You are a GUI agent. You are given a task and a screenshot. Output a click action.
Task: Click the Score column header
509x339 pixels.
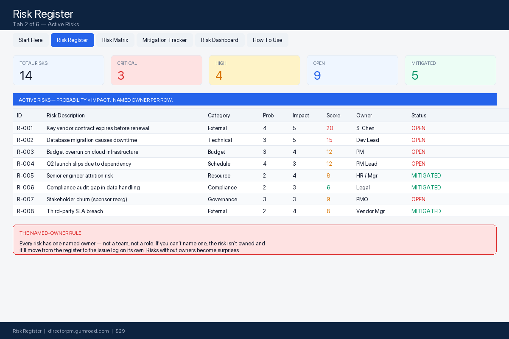tap(333, 115)
